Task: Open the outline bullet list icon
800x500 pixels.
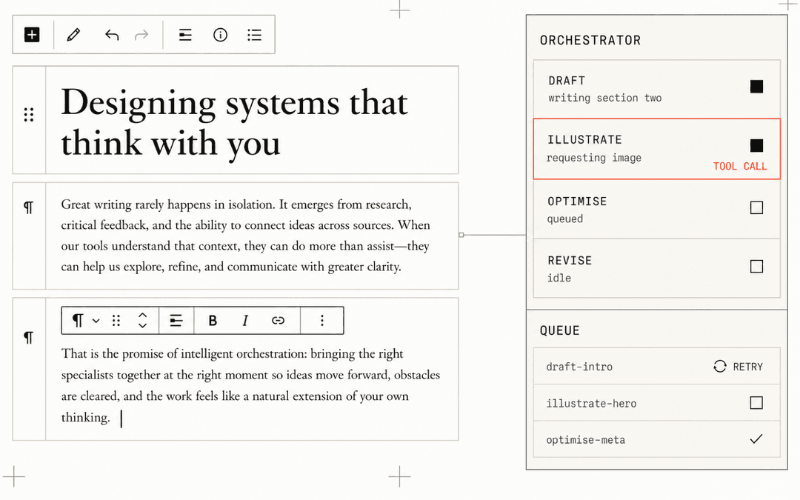Action: (255, 35)
